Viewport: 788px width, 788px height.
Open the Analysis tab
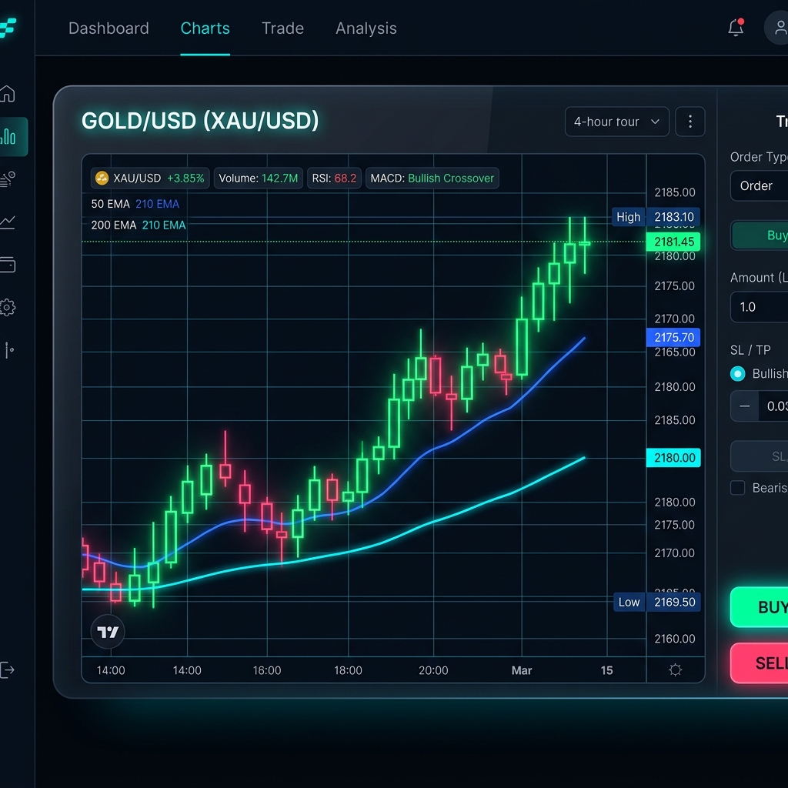point(366,28)
